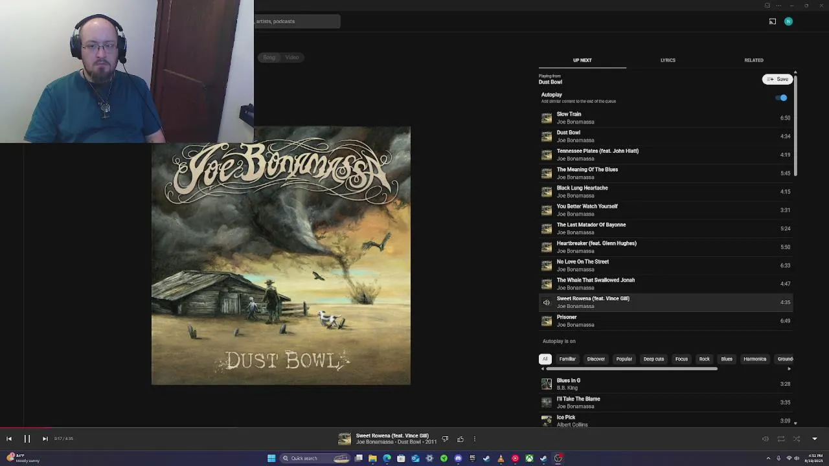
Task: Play Blues in G by B.B. King
Action: pyautogui.click(x=666, y=384)
